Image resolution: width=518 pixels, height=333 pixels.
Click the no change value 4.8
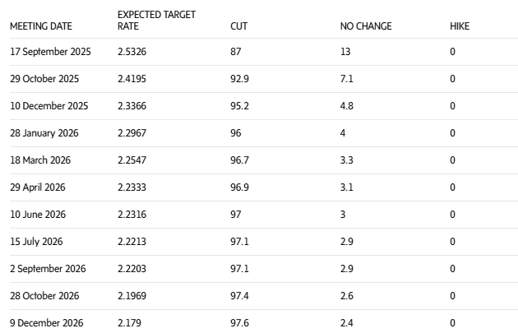(346, 106)
